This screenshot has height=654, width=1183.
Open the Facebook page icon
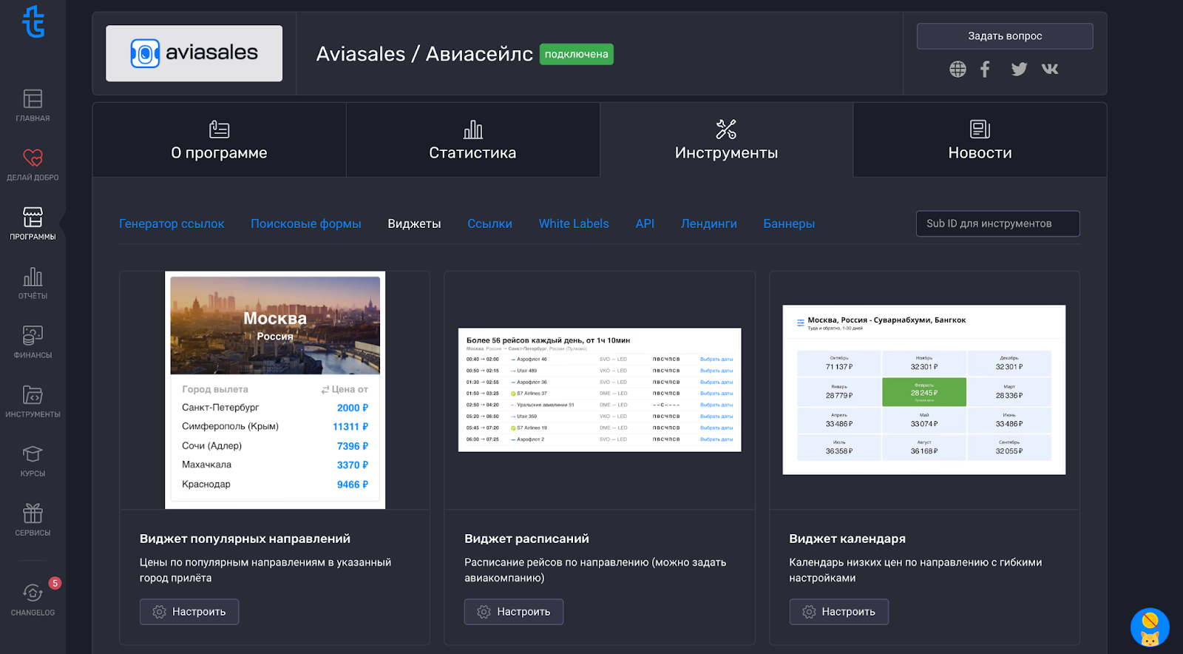985,70
